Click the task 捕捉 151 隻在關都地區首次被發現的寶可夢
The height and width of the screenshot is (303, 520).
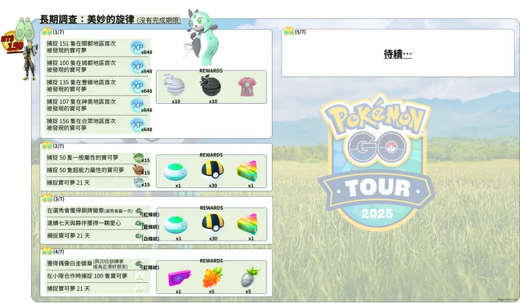[81, 47]
